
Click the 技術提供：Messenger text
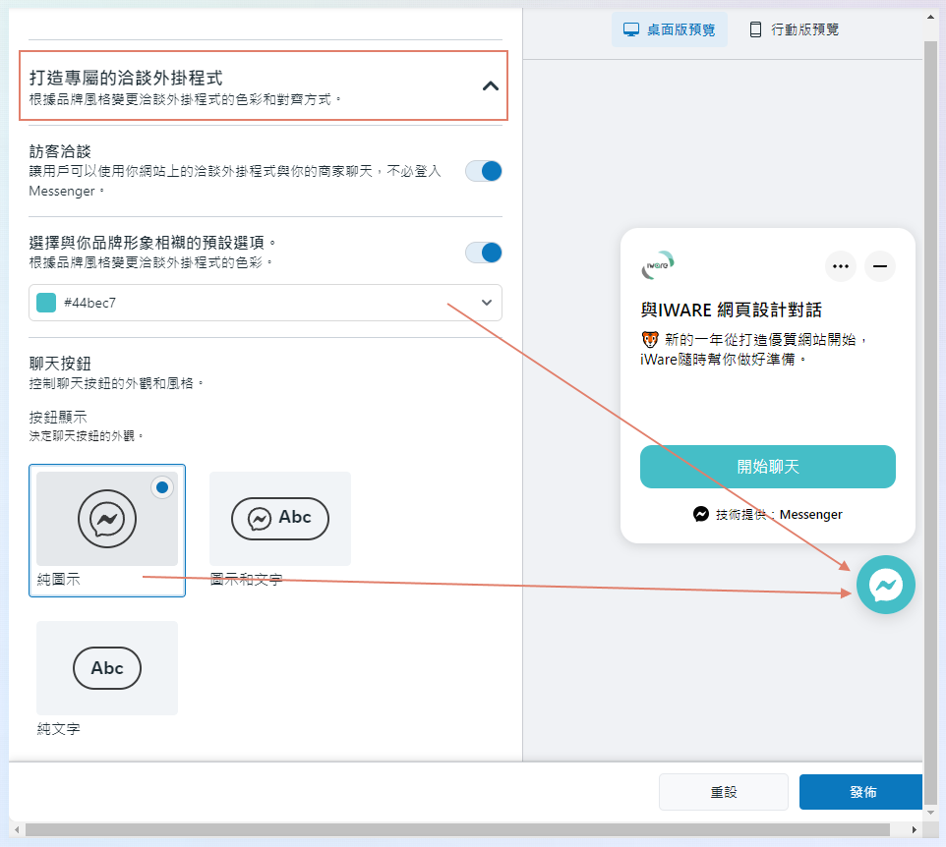[779, 514]
